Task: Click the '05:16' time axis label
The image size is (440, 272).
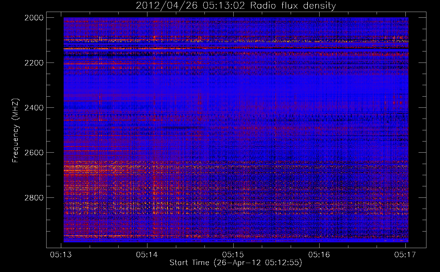Action: click(x=319, y=255)
